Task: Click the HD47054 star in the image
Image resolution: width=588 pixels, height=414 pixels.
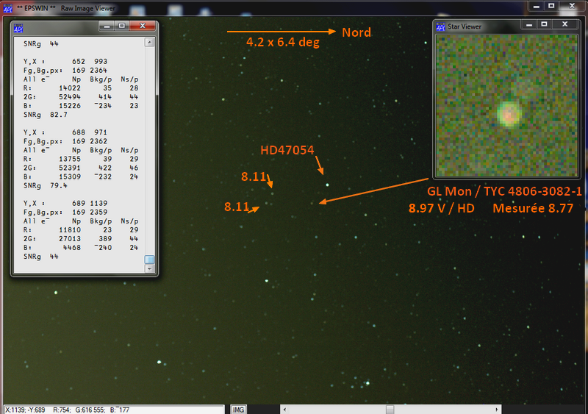Action: click(x=328, y=185)
